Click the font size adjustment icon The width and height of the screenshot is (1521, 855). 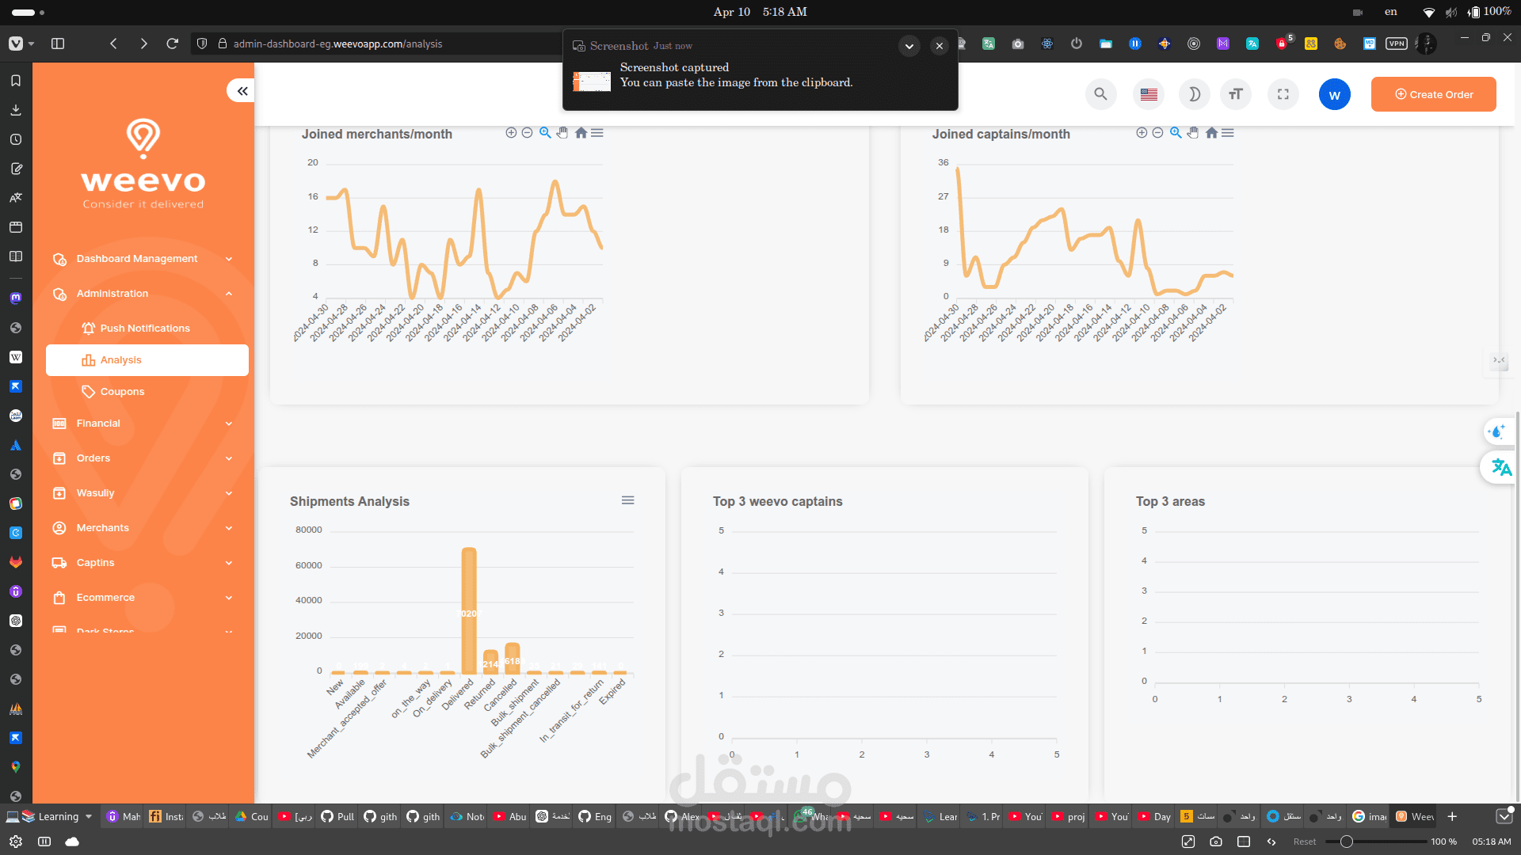[1236, 94]
